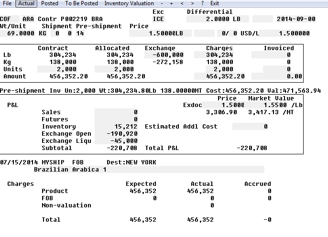Viewport: 328px width, 237px height.
Task: Click the Pre-shipment 14 field
Action: [x=80, y=33]
